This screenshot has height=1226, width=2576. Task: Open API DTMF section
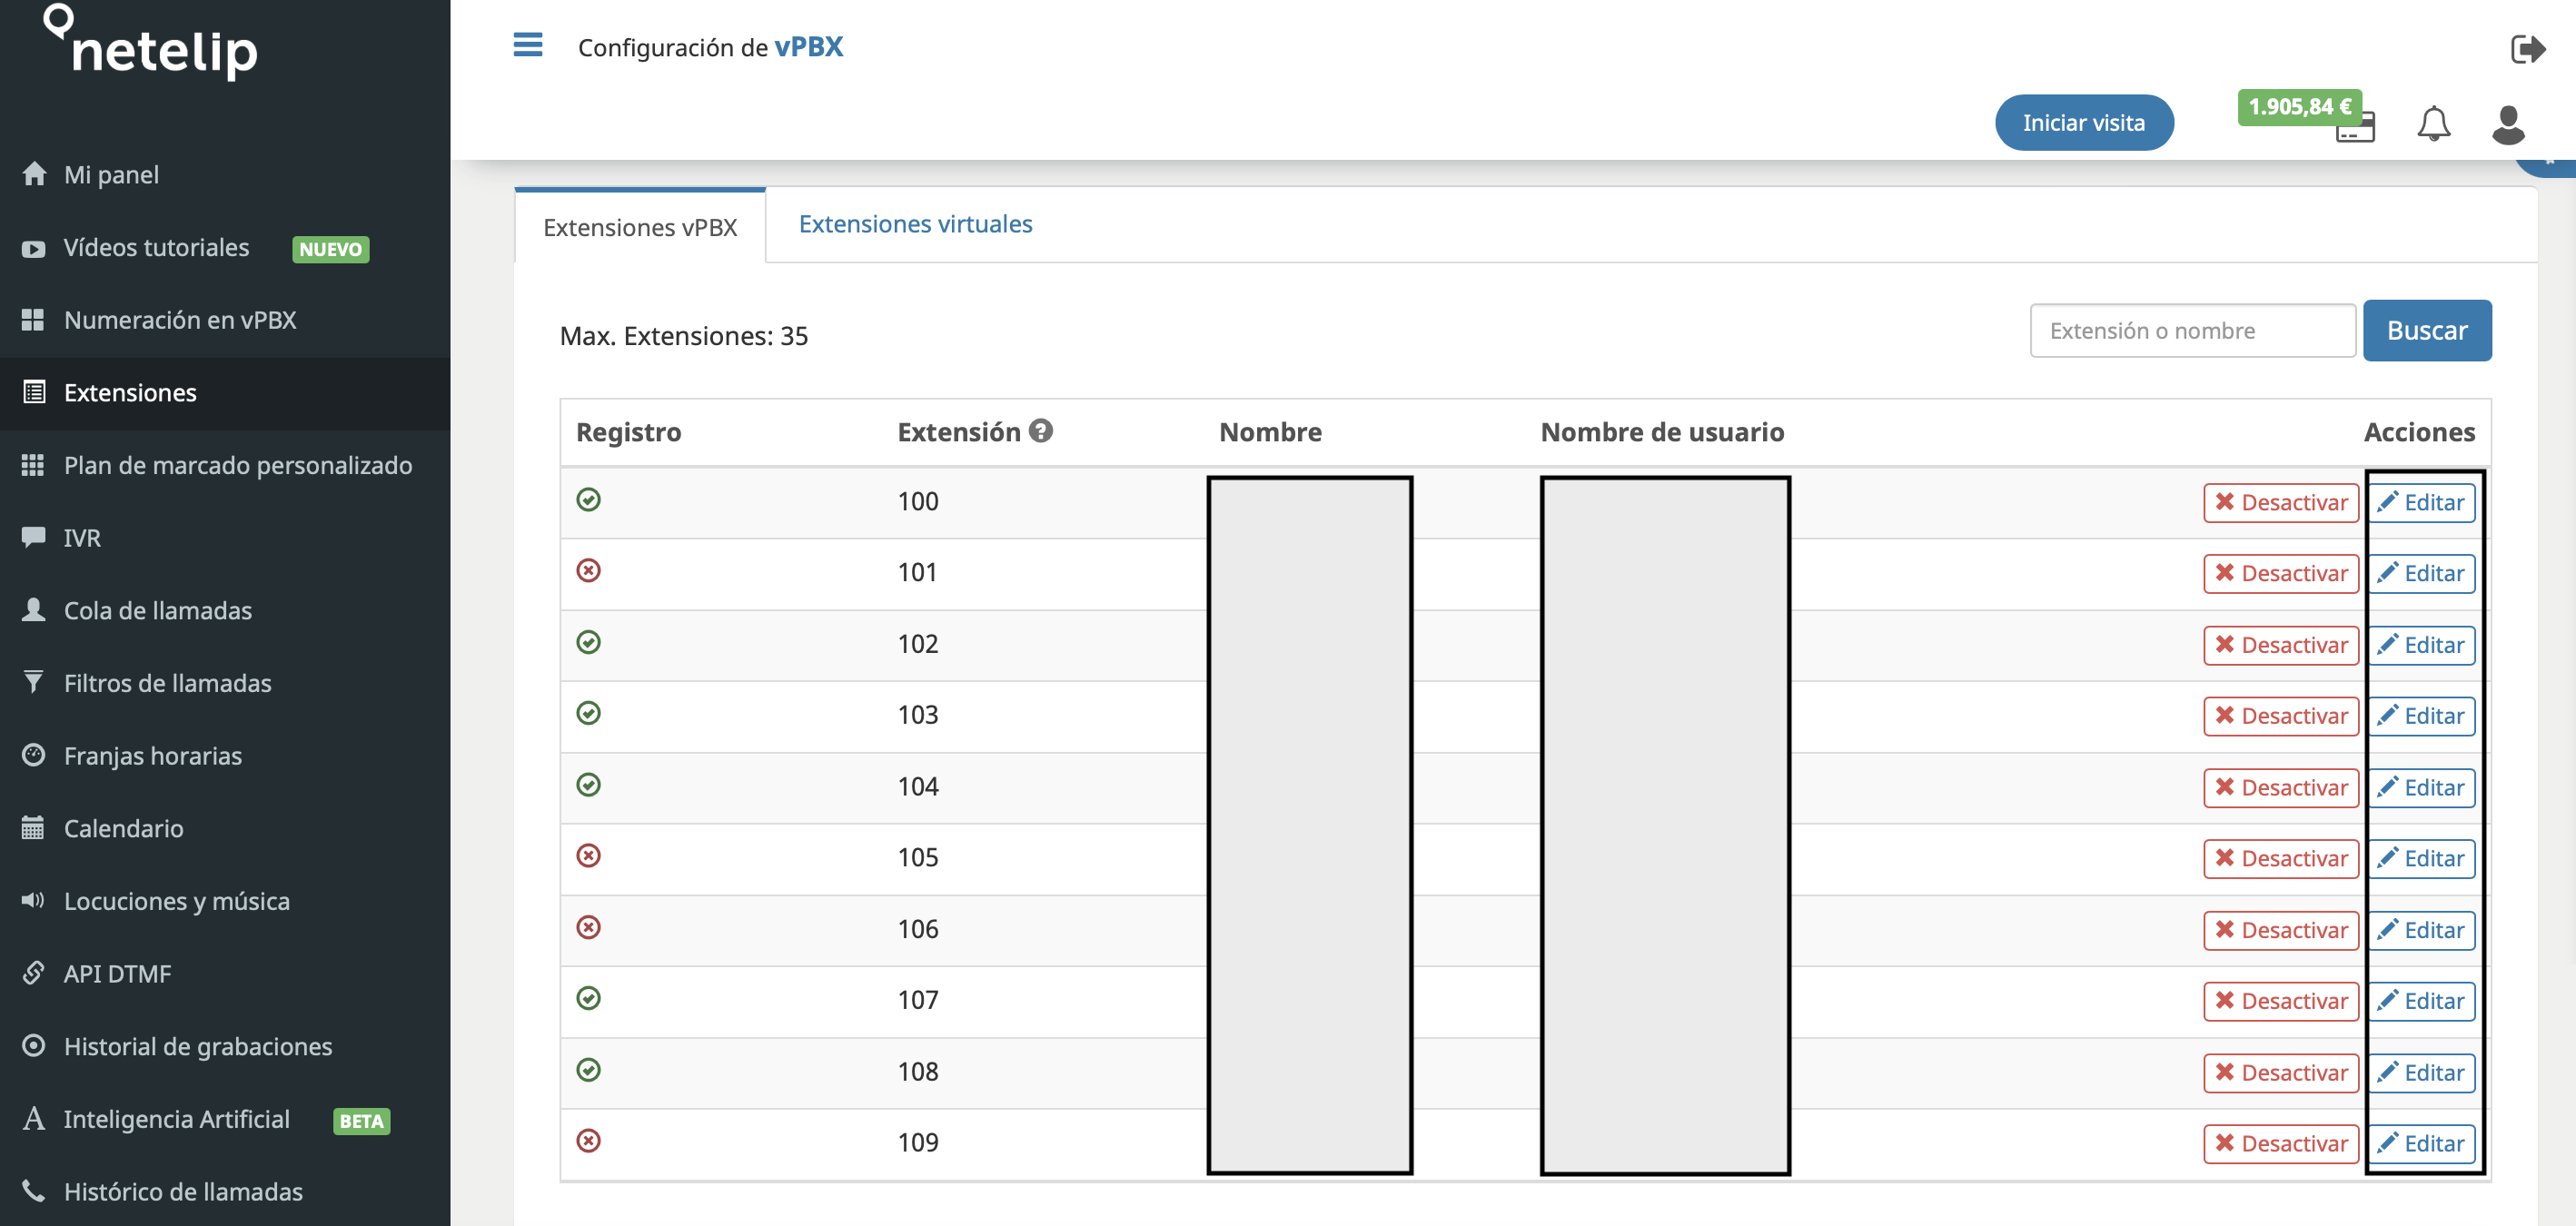[225, 974]
